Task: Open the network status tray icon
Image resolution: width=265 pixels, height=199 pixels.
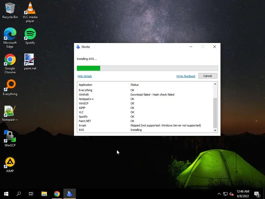Action: tap(225, 194)
